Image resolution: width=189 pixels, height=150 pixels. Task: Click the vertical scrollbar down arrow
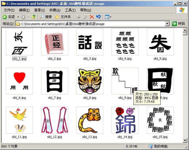(x=185, y=140)
